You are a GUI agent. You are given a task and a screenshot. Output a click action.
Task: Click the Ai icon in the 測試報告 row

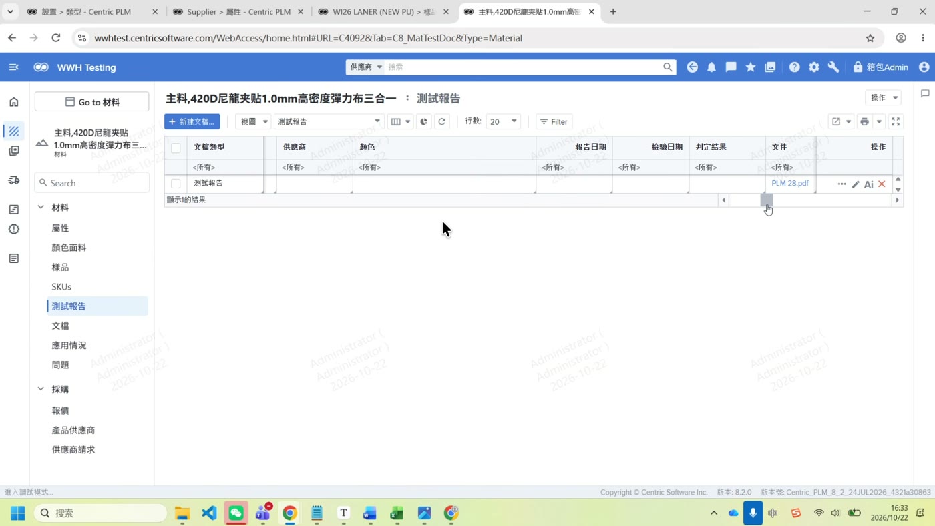868,184
